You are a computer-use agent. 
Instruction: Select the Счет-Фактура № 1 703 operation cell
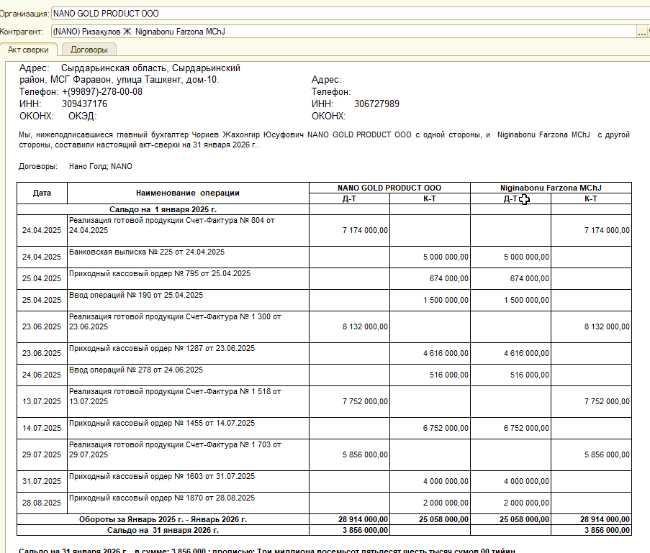point(188,454)
